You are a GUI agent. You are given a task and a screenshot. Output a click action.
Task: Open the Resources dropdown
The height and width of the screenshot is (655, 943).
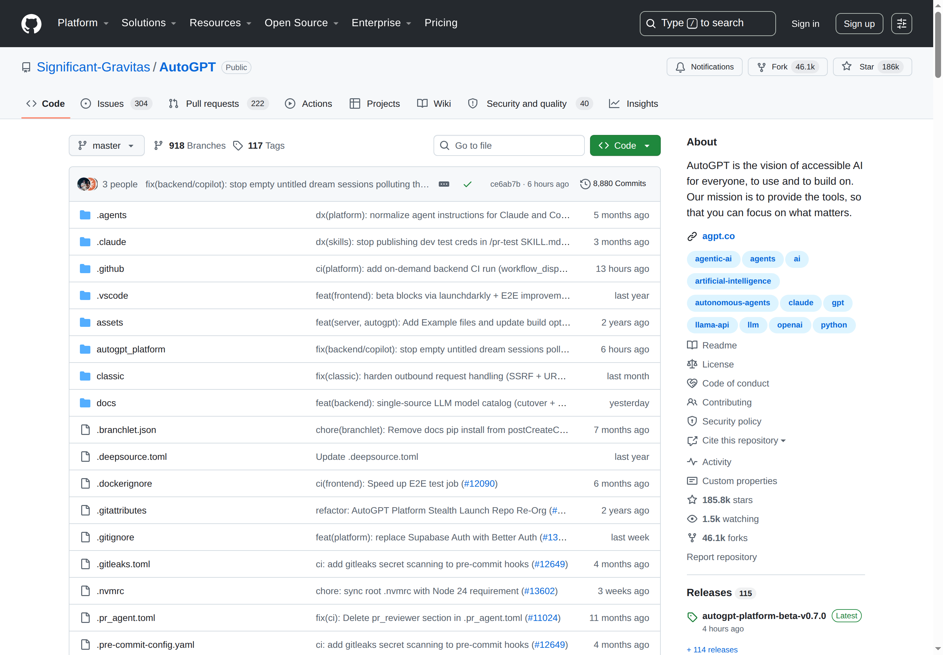click(x=220, y=23)
